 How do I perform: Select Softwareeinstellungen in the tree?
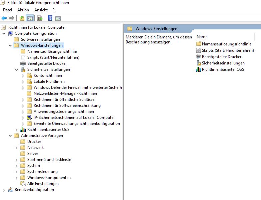(40, 39)
